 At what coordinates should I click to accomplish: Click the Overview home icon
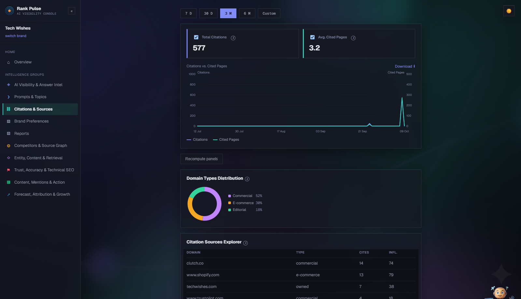(x=8, y=62)
